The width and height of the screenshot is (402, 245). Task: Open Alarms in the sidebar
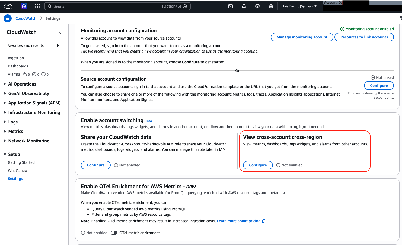coord(14,74)
